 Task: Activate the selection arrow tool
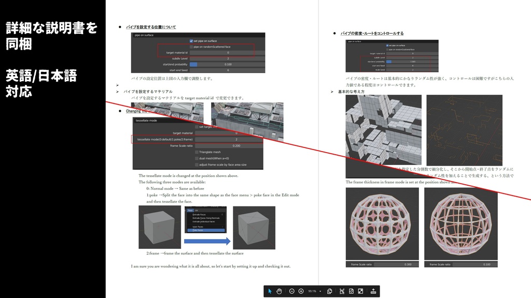pos(270,291)
